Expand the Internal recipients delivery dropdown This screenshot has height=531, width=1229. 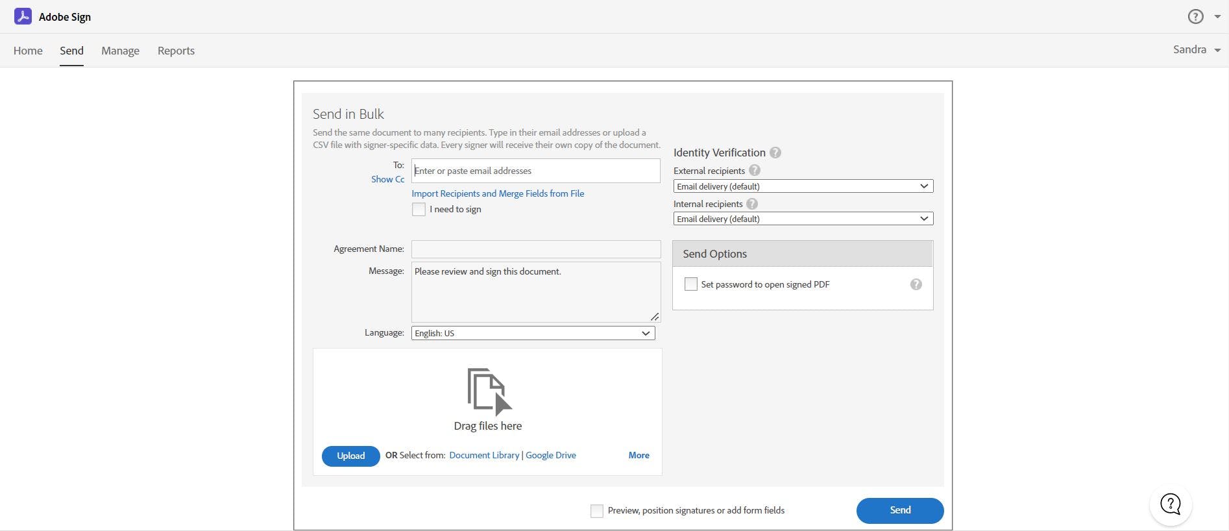click(803, 219)
